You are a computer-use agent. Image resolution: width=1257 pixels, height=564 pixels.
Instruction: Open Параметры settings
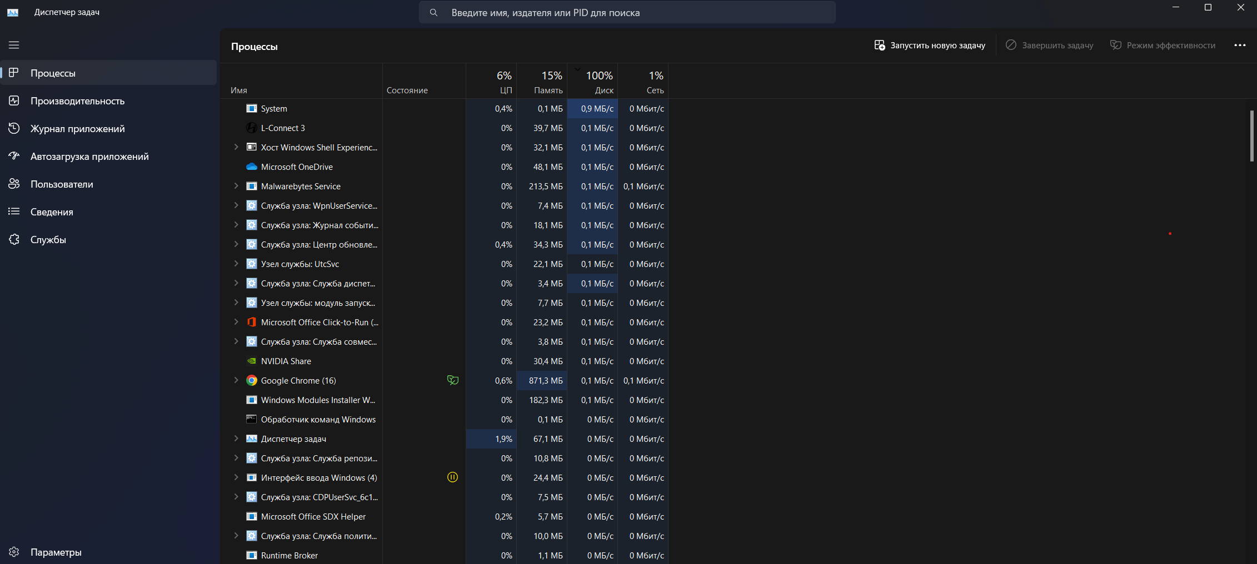point(109,552)
